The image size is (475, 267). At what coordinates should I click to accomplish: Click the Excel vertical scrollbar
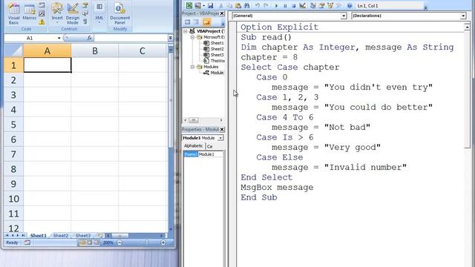point(171,100)
